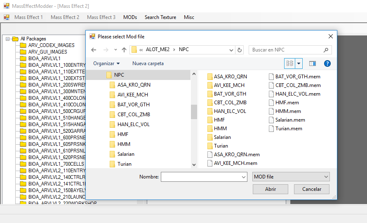This screenshot has height=223, width=367.
Task: Select AVI_KEE_MCH.mem file
Action: (x=232, y=163)
